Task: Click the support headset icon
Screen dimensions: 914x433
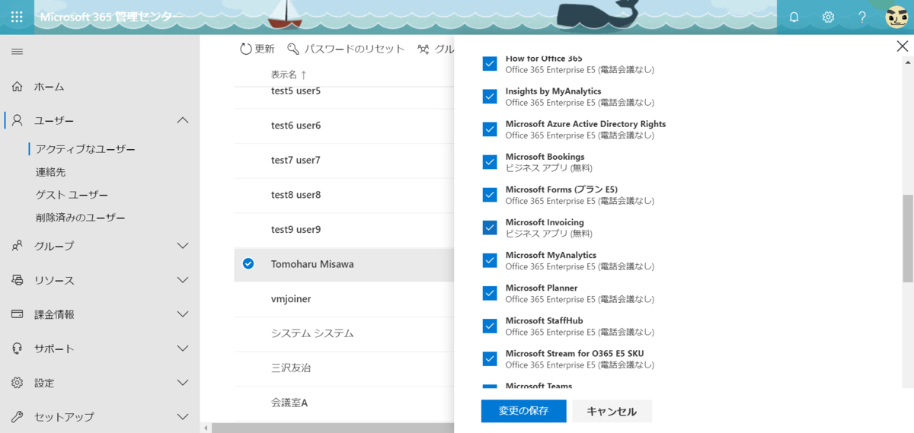Action: tap(18, 349)
